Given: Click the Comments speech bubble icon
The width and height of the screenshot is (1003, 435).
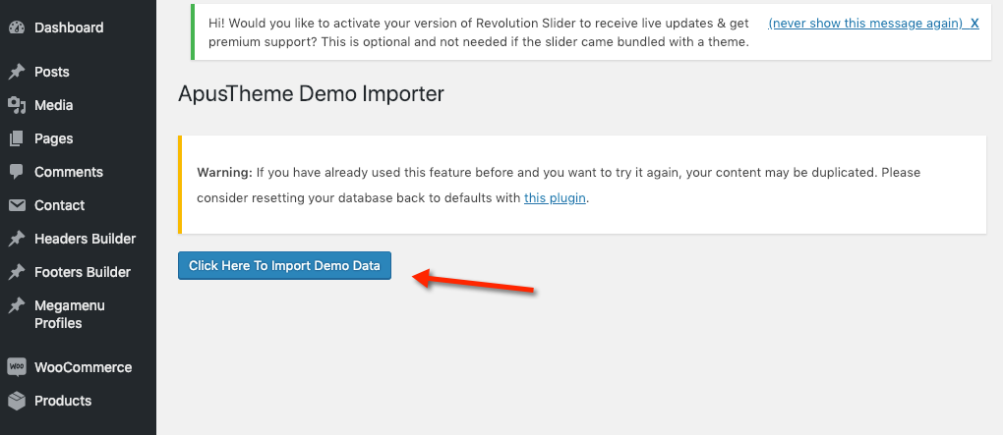Looking at the screenshot, I should pyautogui.click(x=17, y=172).
